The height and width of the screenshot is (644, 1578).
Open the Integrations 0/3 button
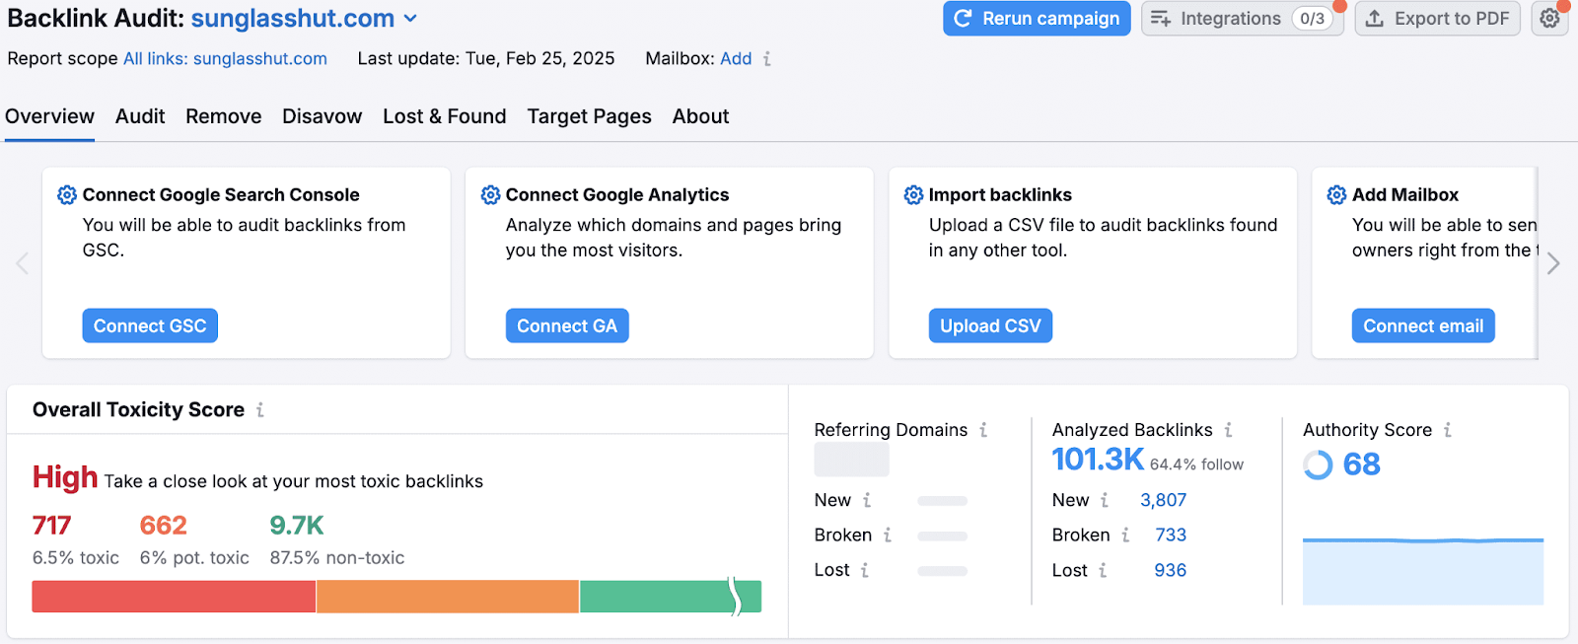1242,19
